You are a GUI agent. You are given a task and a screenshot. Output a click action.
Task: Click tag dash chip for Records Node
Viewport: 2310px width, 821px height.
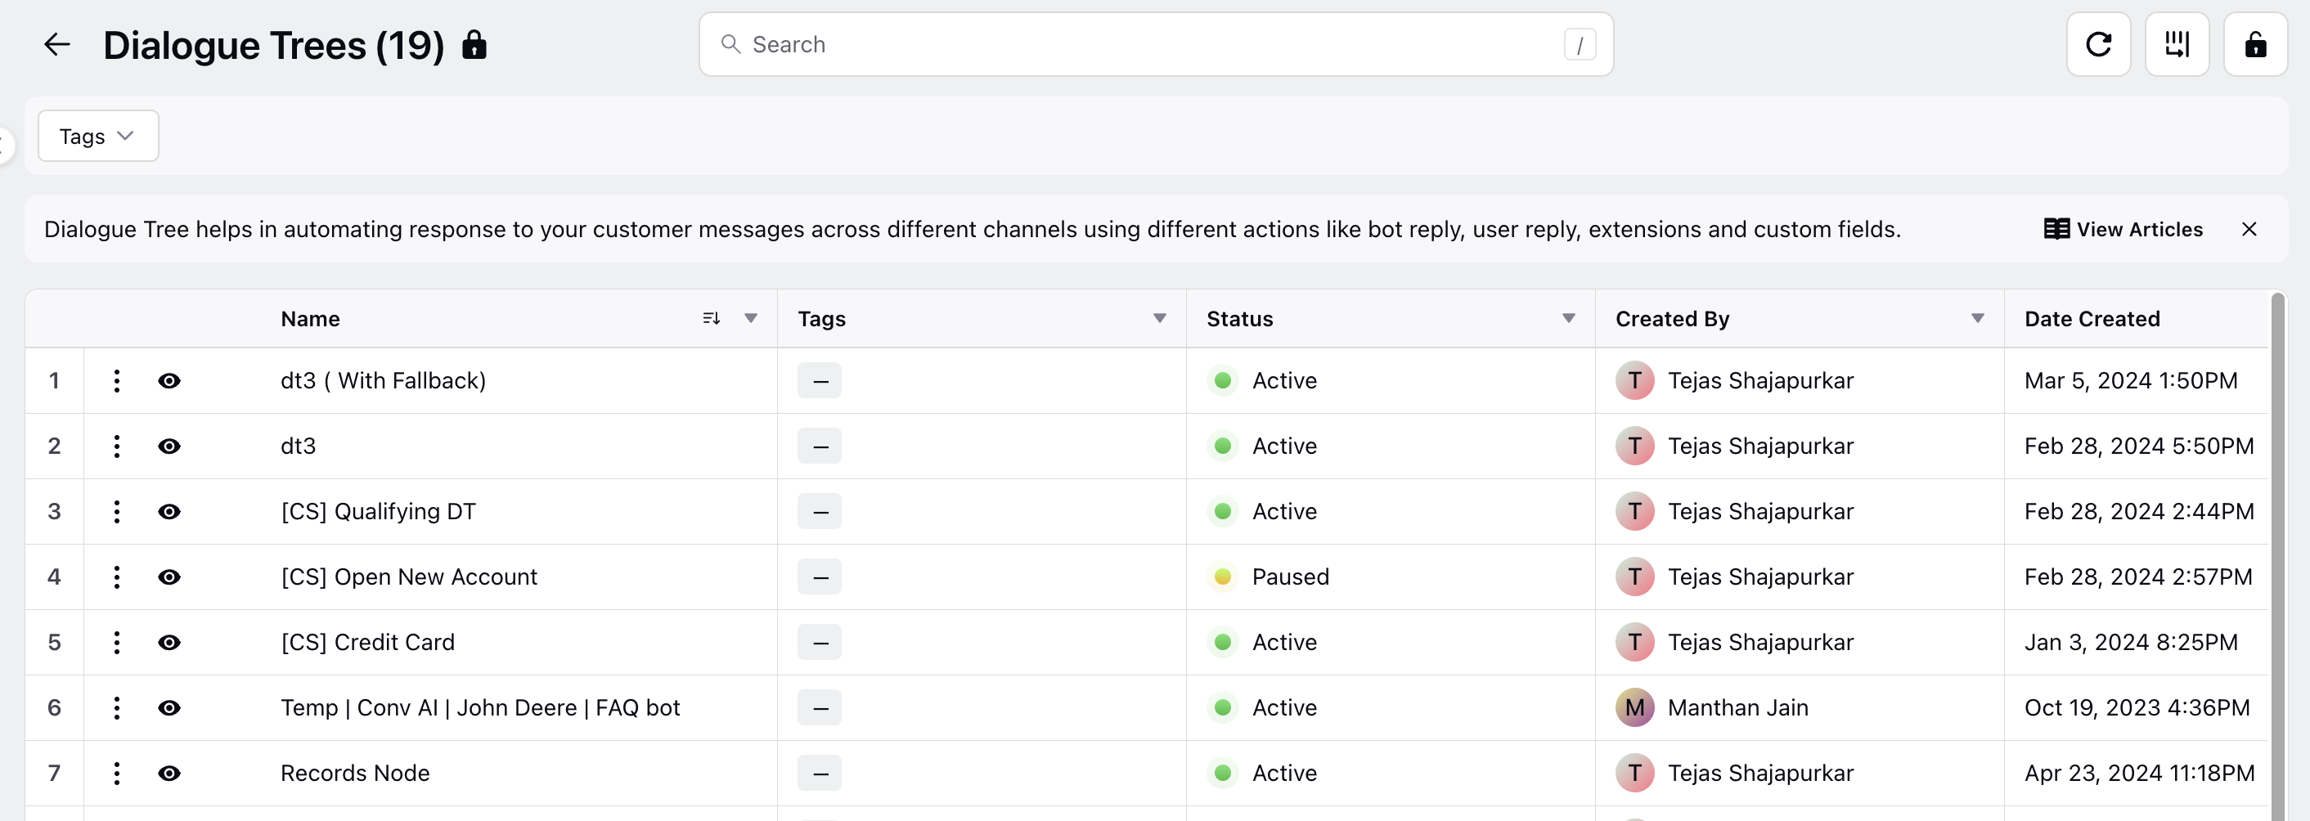(820, 774)
